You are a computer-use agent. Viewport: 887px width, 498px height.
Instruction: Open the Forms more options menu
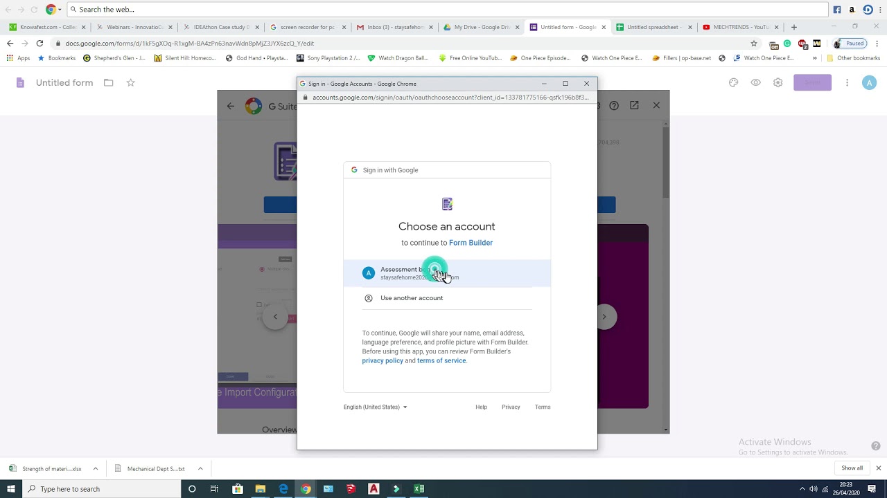(x=847, y=83)
